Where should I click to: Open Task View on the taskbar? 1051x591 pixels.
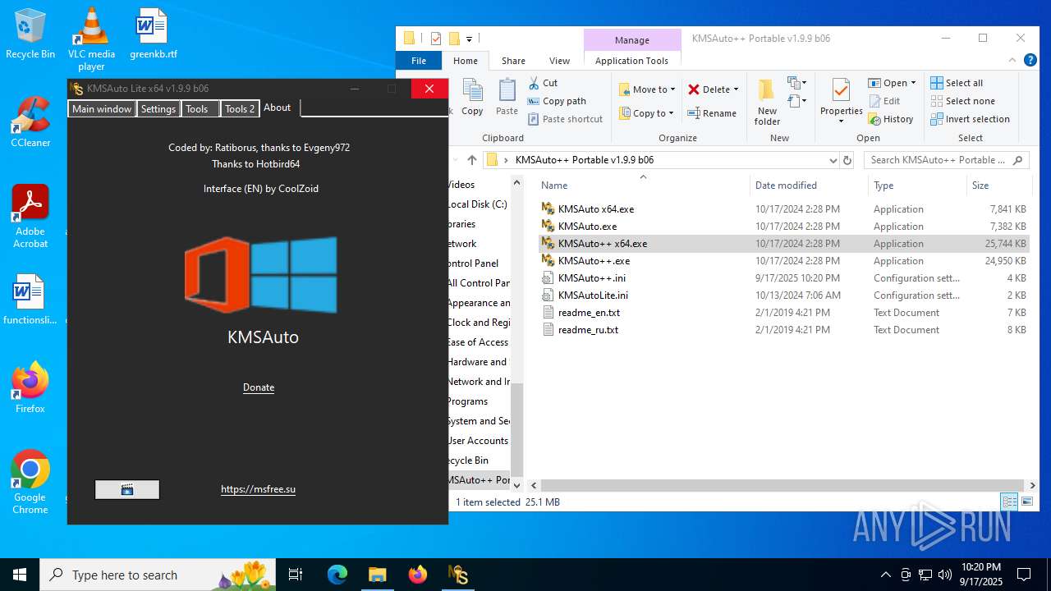pyautogui.click(x=296, y=575)
